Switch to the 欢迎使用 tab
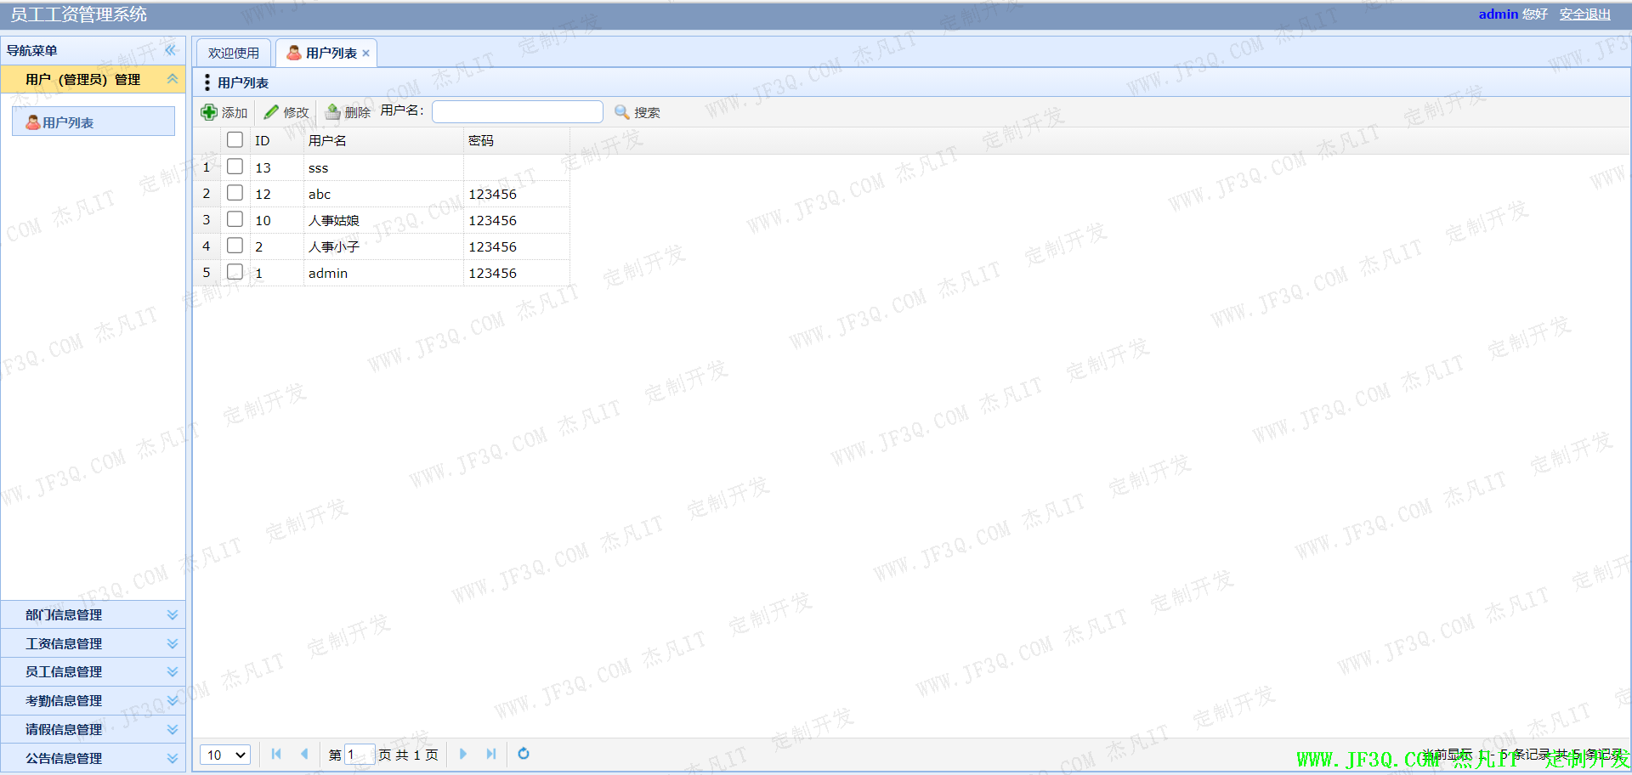Viewport: 1632px width, 775px height. point(234,53)
